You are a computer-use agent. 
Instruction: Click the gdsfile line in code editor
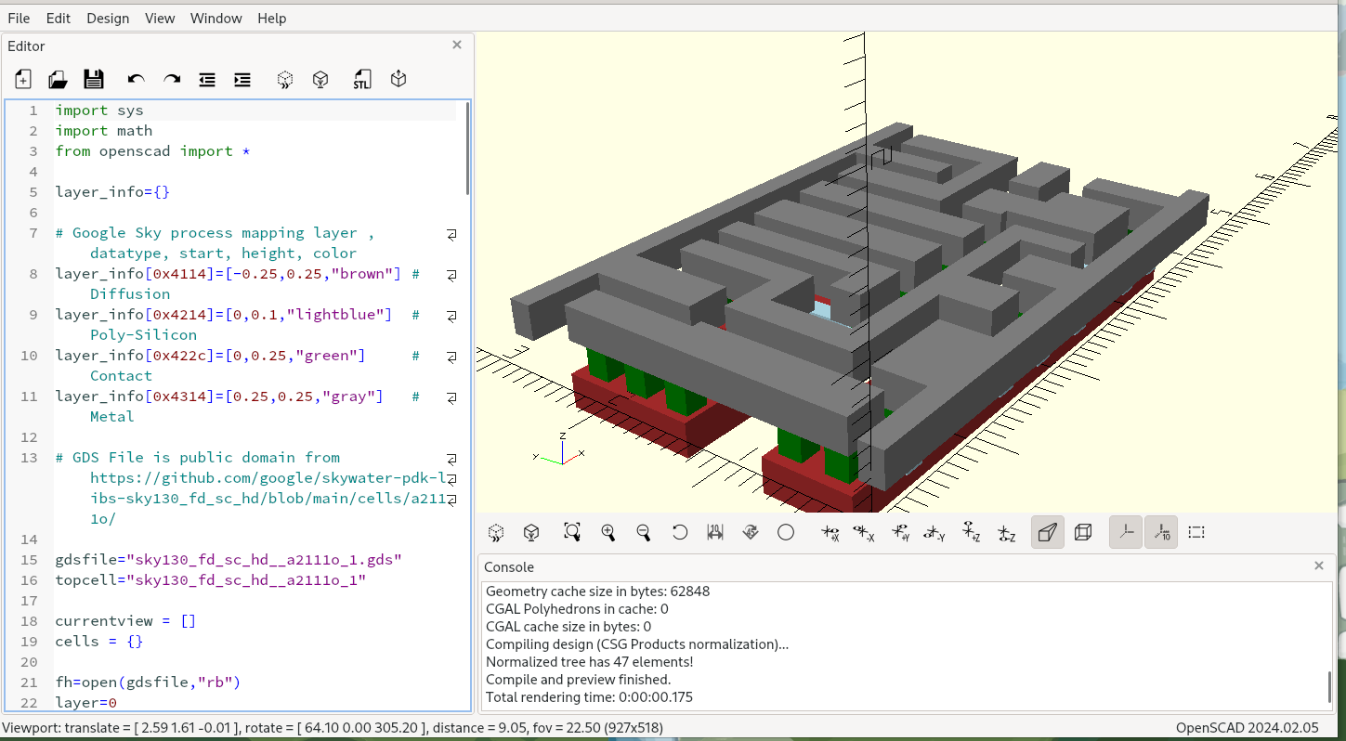228,560
